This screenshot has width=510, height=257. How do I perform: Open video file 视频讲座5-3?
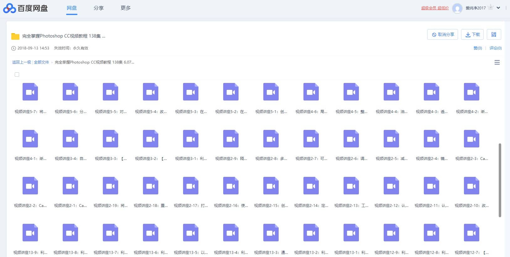191,92
